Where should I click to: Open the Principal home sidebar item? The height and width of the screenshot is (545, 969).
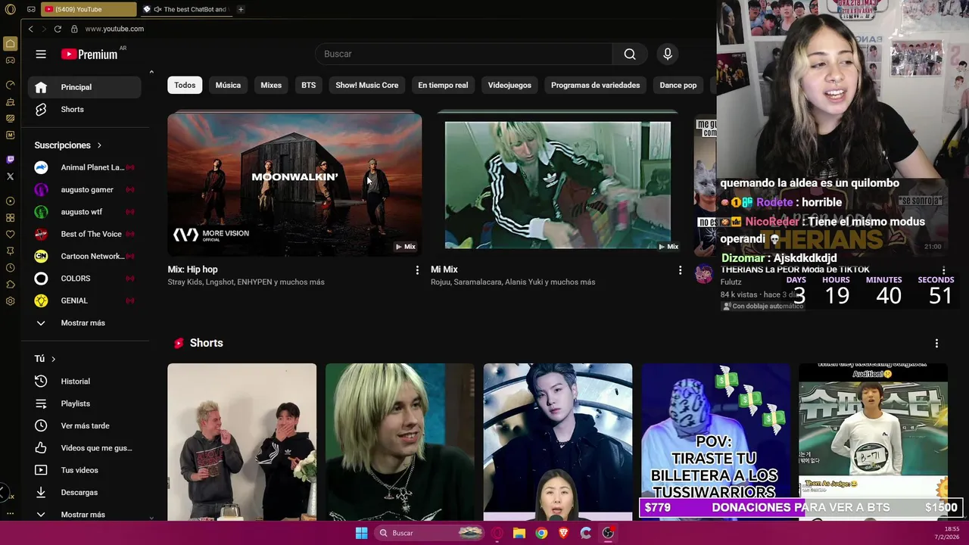(x=85, y=87)
